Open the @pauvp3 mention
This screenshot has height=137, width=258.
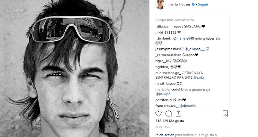point(163,94)
